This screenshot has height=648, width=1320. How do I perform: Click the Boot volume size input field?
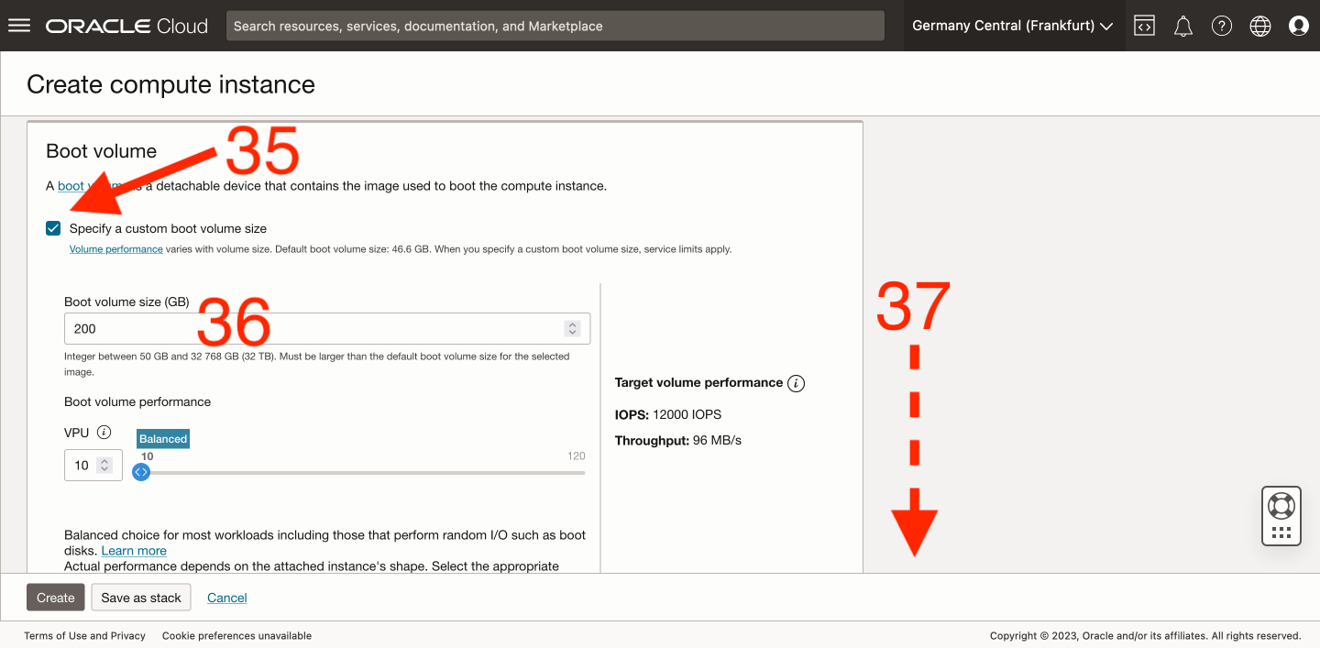coord(312,328)
